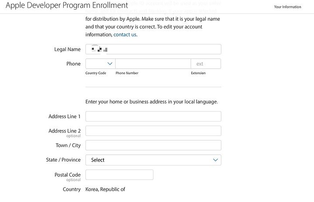Click the Postal Code label
The image size is (314, 202).
click(68, 175)
